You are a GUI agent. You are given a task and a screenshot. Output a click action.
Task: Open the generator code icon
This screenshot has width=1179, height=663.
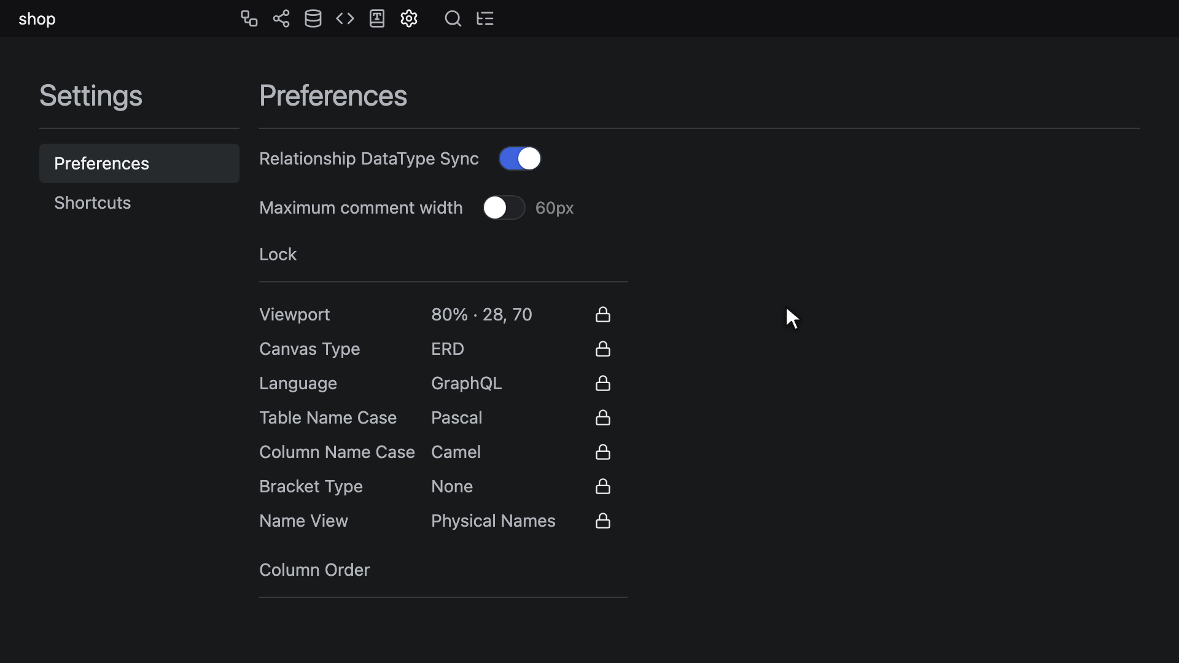coord(345,18)
